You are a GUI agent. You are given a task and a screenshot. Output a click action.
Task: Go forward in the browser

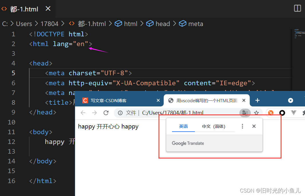(94, 113)
